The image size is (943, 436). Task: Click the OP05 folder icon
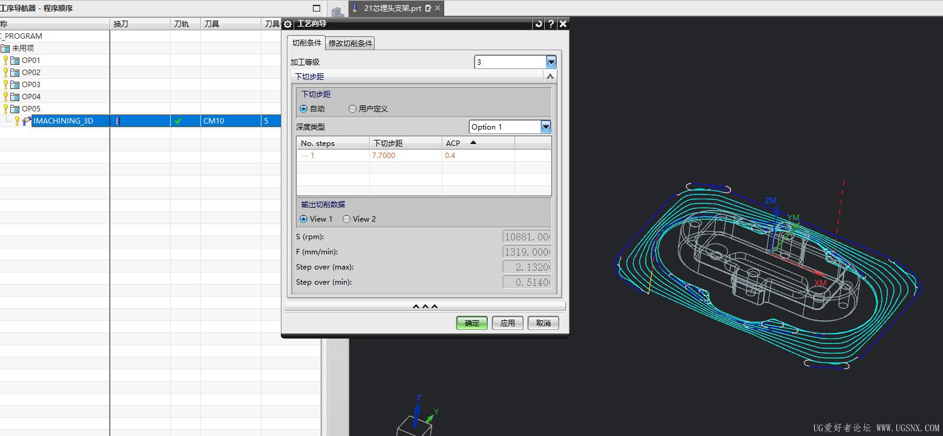tap(15, 109)
